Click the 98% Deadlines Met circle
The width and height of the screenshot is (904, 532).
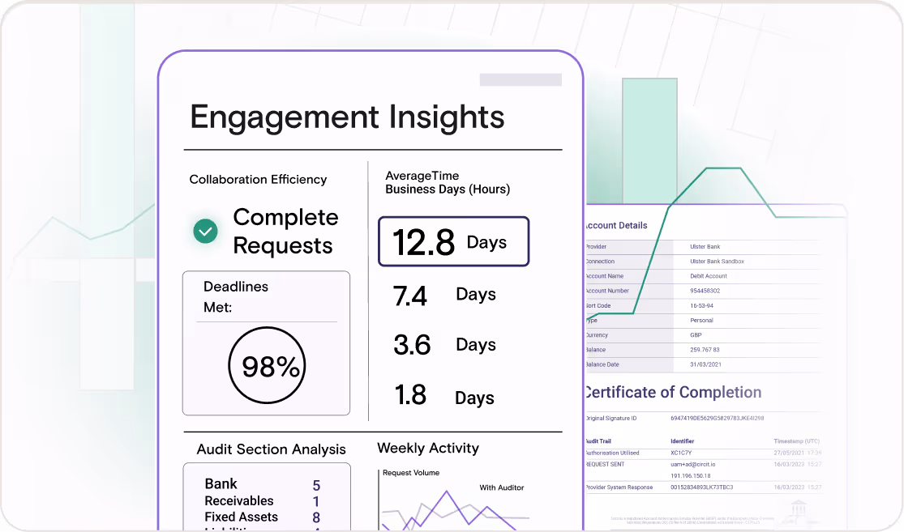tap(267, 365)
